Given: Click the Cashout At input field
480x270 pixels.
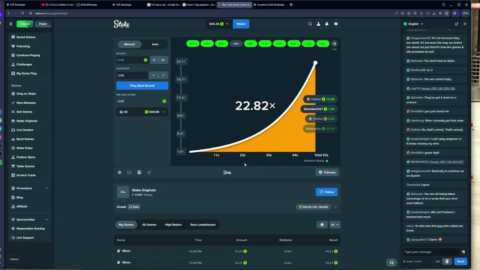Looking at the screenshot, I should 132,75.
